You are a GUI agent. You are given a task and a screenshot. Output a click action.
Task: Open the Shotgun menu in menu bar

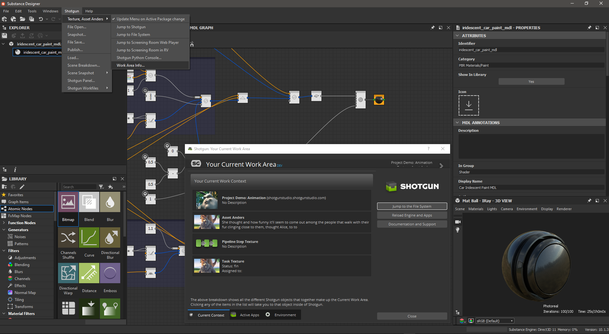click(72, 11)
